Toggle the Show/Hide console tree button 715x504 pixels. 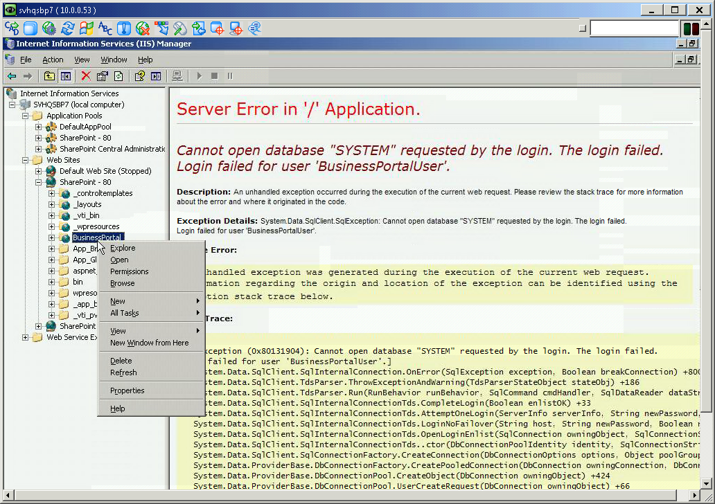(65, 76)
